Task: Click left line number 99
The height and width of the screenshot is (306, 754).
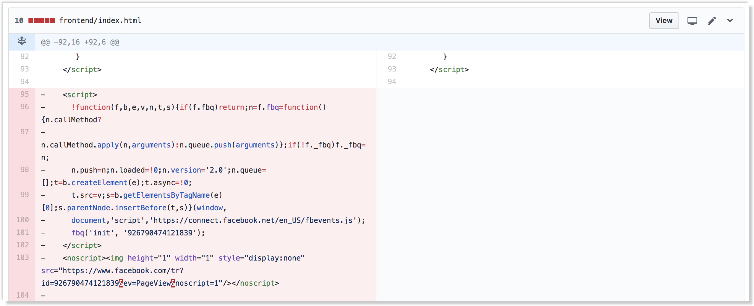Action: click(25, 195)
